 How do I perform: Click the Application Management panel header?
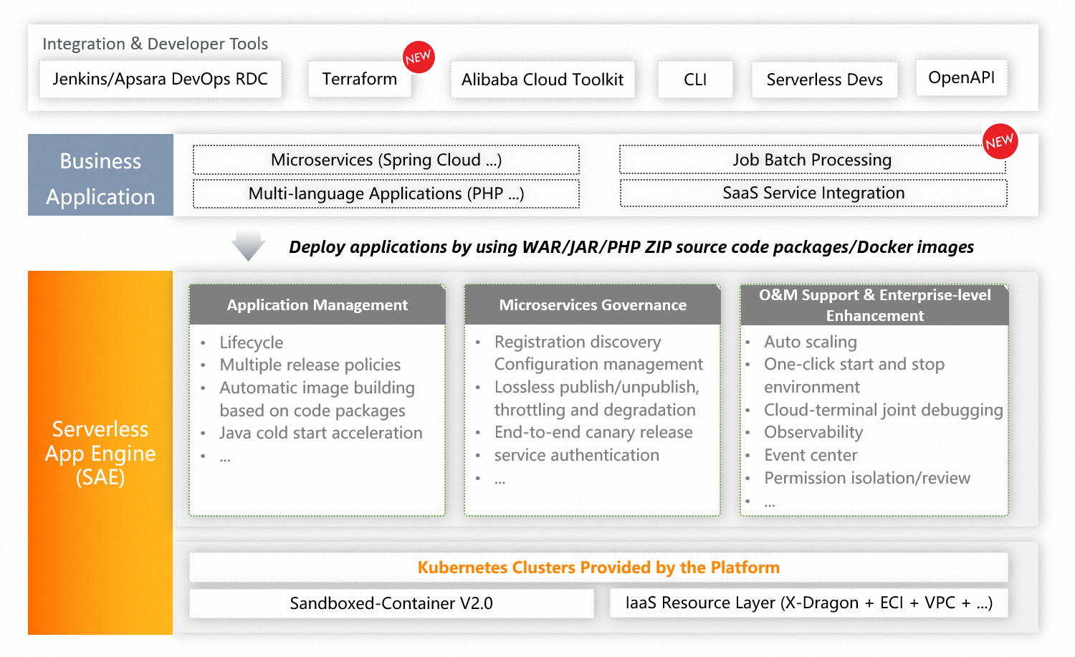317,304
